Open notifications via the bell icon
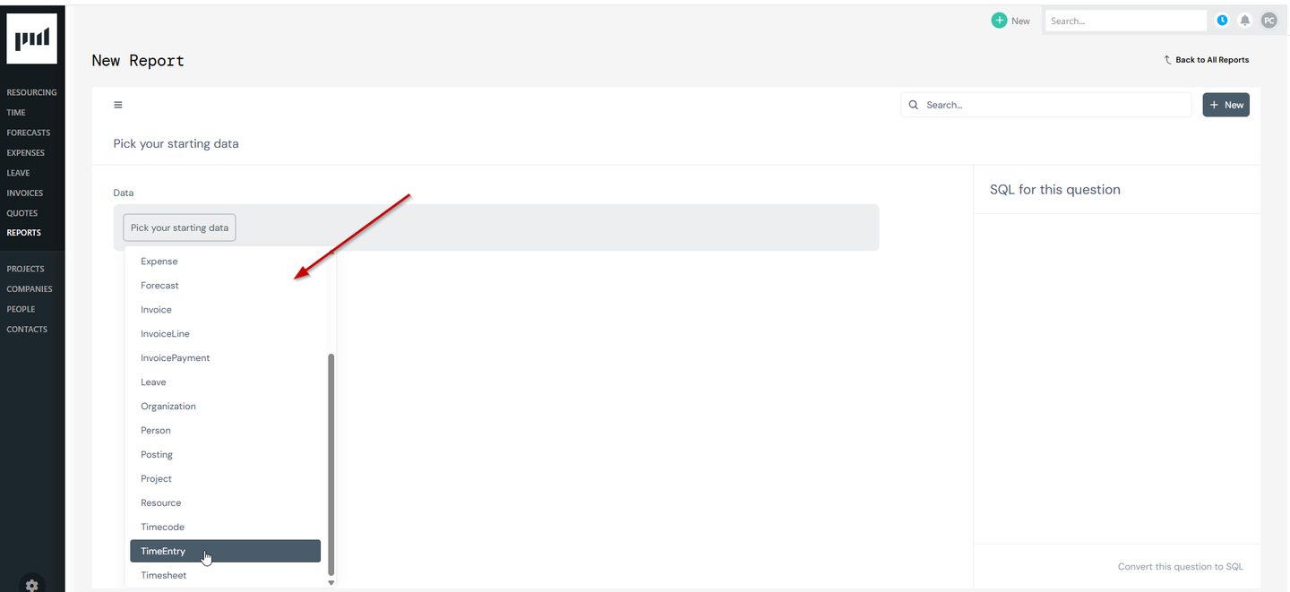Viewport: 1290px width, 592px height. pos(1244,20)
